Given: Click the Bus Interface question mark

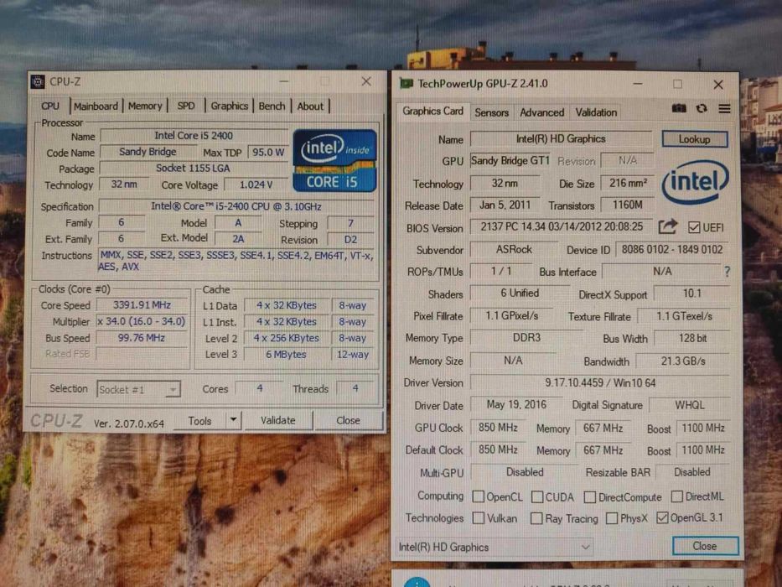Looking at the screenshot, I should click(x=728, y=272).
